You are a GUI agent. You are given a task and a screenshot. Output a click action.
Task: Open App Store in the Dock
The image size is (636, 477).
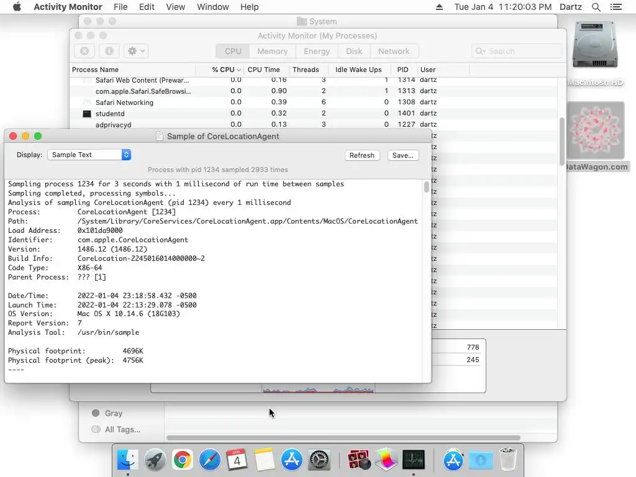pyautogui.click(x=292, y=460)
